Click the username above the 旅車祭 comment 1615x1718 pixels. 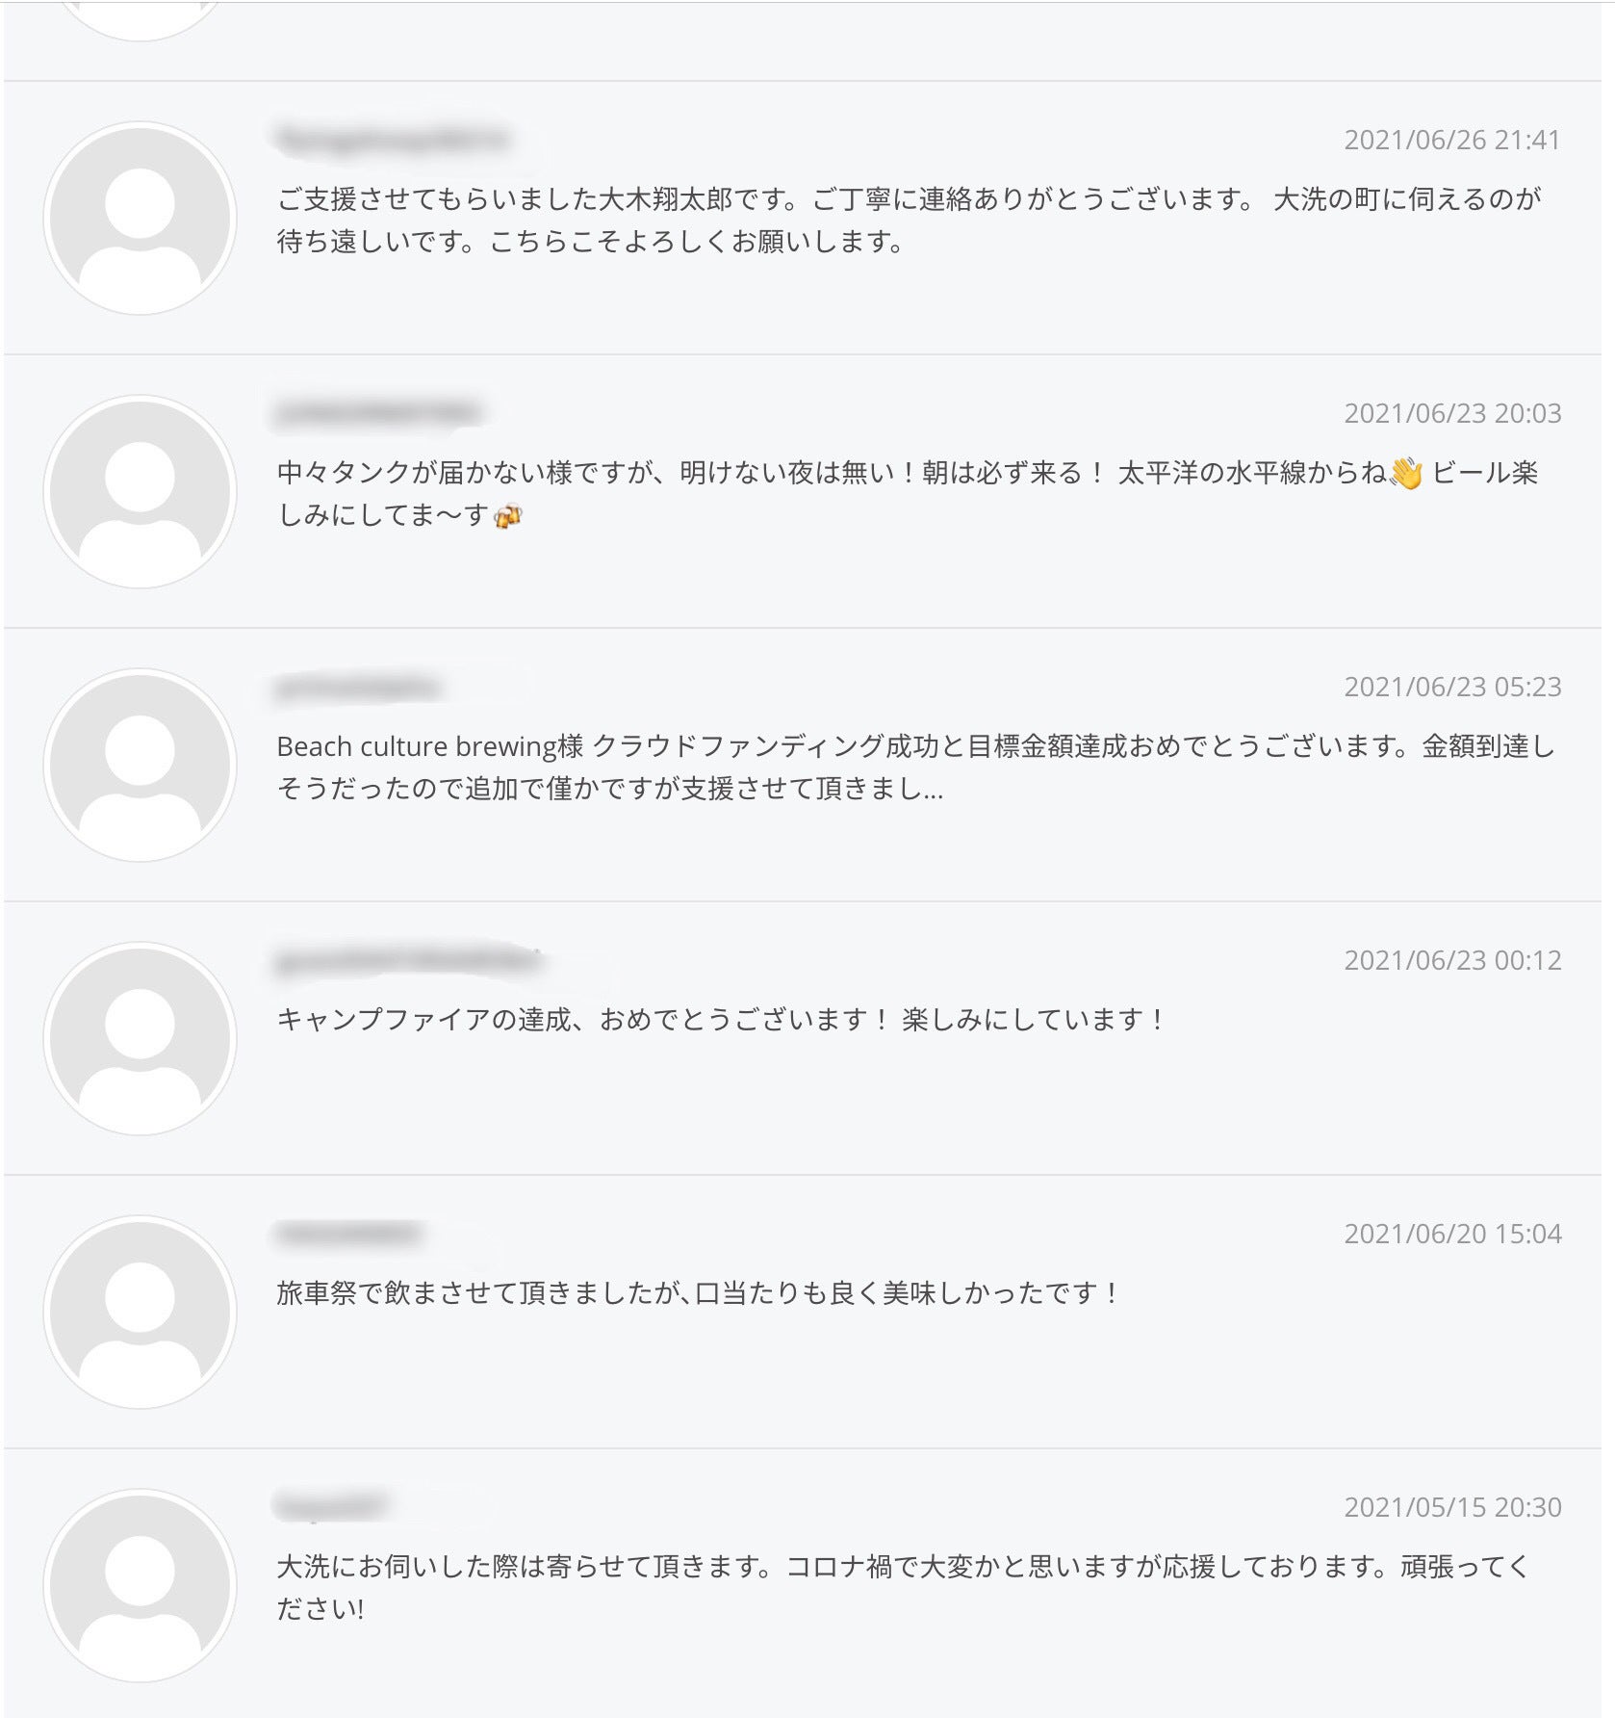(348, 1234)
